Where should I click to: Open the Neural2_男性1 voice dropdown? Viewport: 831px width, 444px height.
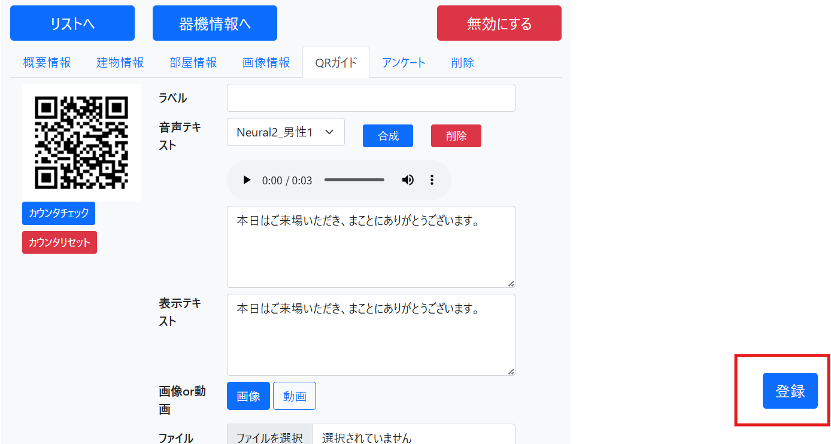[x=285, y=132]
